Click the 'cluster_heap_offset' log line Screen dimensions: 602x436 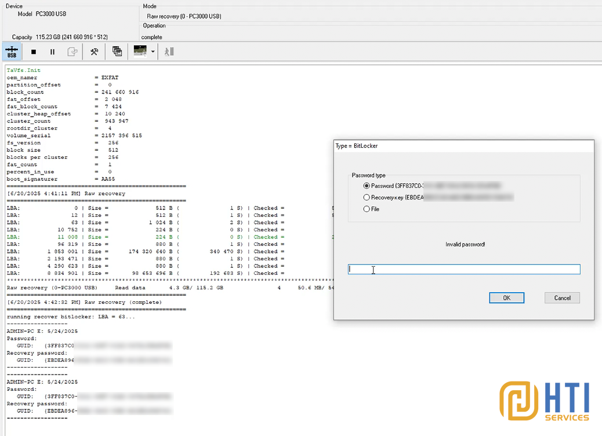[66, 114]
